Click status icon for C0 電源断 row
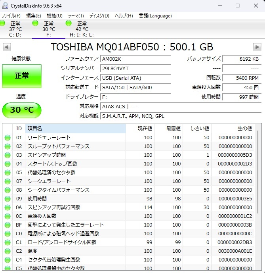This screenshot has width=265, height=273. click(8, 234)
